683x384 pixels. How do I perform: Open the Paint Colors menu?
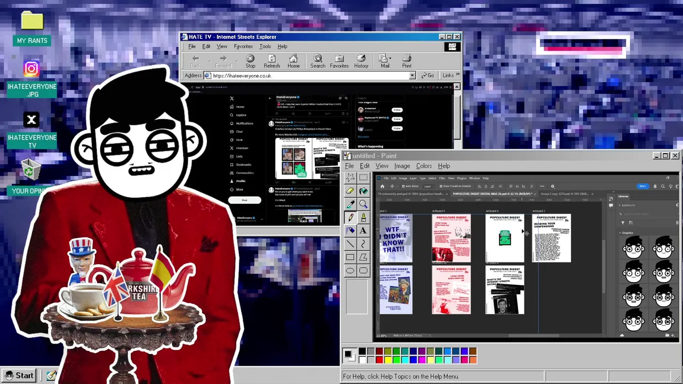click(x=424, y=166)
